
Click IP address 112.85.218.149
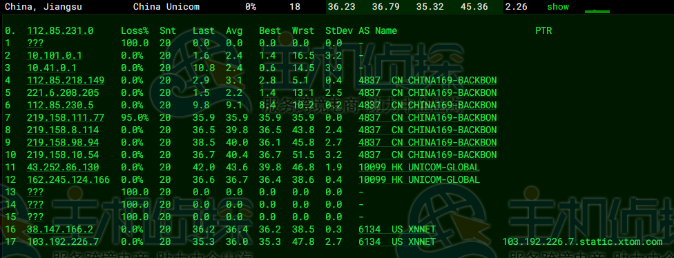[x=66, y=80]
